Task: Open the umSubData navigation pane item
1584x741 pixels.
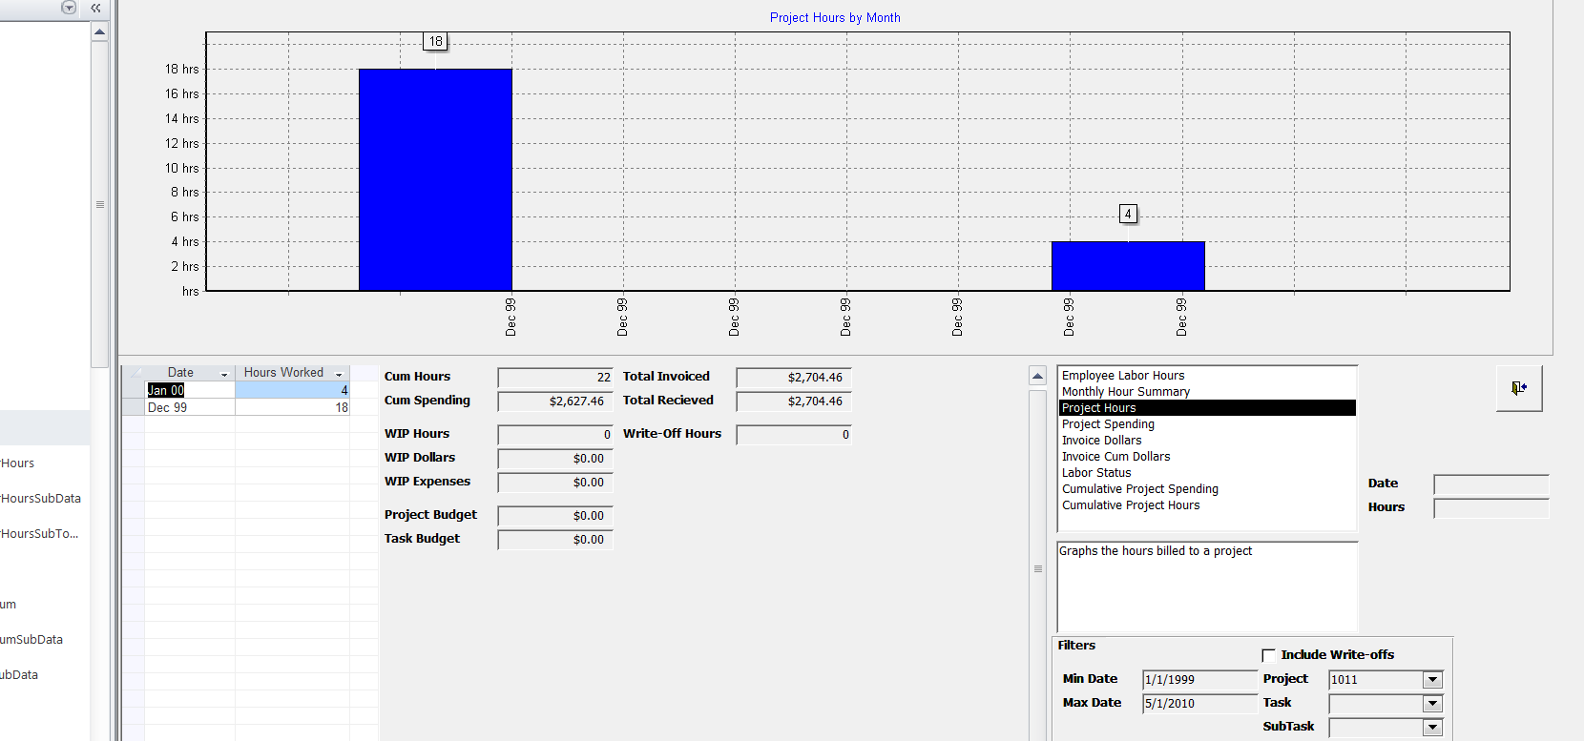Action: (x=31, y=640)
